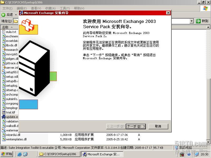
Task: Close the Microsoft Exchange setup wizard
Action: tap(168, 13)
